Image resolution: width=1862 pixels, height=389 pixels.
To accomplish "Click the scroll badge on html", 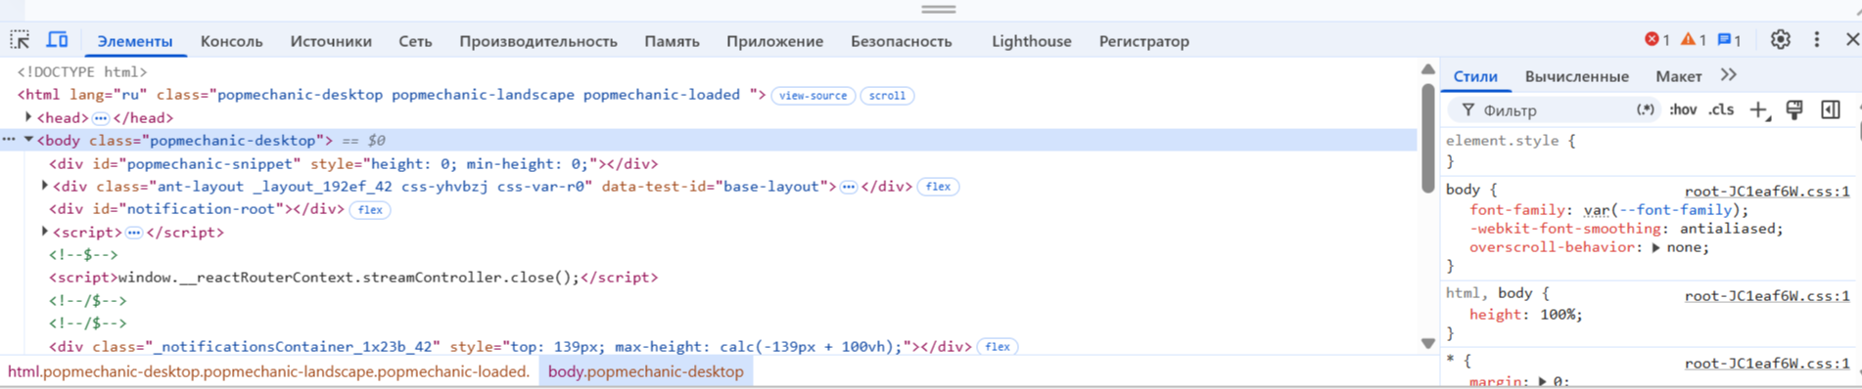I will [x=887, y=96].
